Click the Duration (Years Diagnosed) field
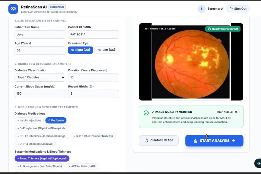Screen dimensions: 261x174 click(94, 77)
